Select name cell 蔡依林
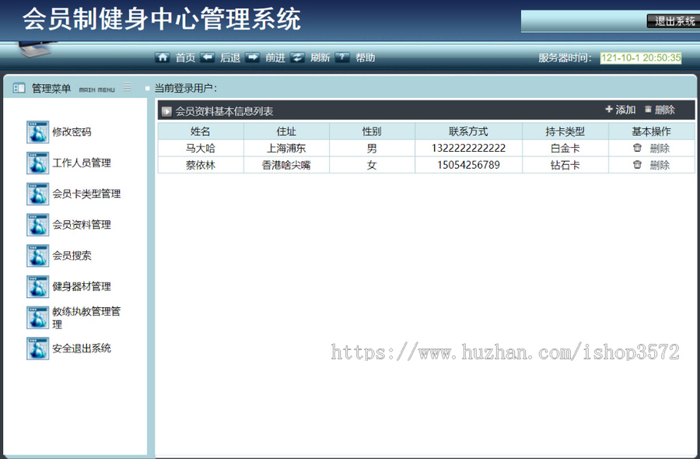This screenshot has width=700, height=459. (x=201, y=165)
